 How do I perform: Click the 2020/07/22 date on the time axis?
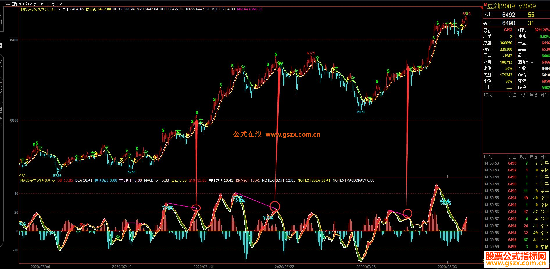[285, 266]
